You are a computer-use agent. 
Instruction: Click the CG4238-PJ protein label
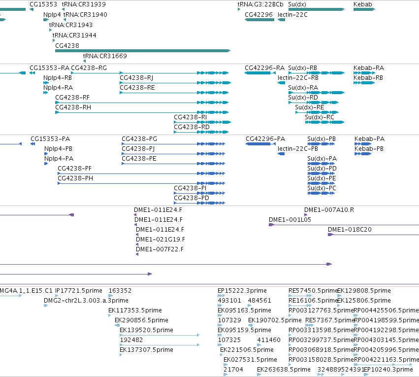(x=138, y=149)
